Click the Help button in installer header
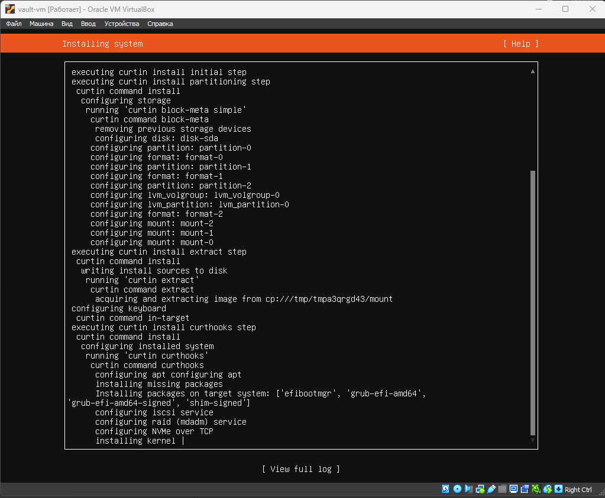The width and height of the screenshot is (605, 498). 521,44
